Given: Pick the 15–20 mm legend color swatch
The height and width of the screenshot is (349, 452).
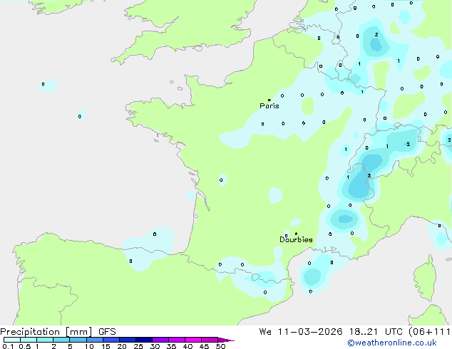Looking at the screenshot, I should click(111, 340).
